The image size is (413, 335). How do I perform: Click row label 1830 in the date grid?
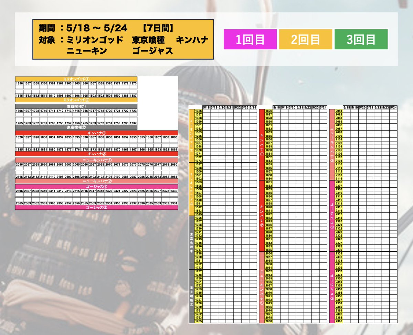[x=269, y=121]
